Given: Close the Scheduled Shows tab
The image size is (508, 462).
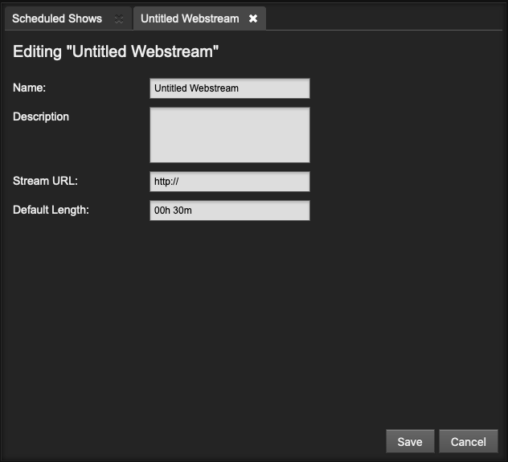Looking at the screenshot, I should 119,18.
